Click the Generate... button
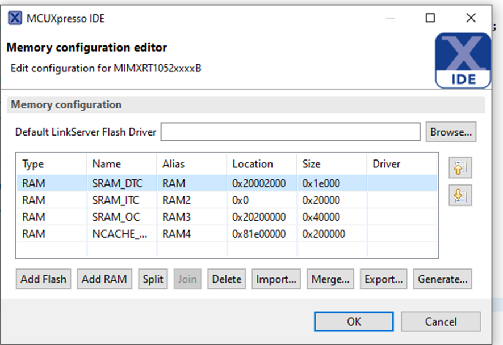The width and height of the screenshot is (503, 345). [442, 279]
